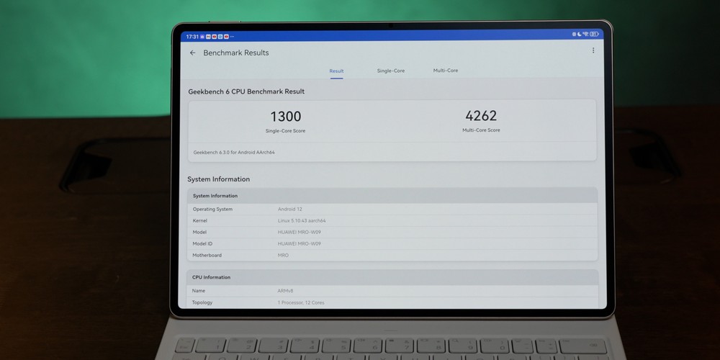Tap the Operating System Android 12 row
The image size is (720, 360).
(392, 209)
